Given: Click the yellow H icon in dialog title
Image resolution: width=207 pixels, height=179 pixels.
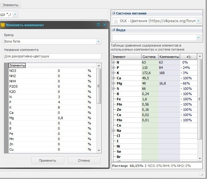Looking at the screenshot, I should (2, 25).
